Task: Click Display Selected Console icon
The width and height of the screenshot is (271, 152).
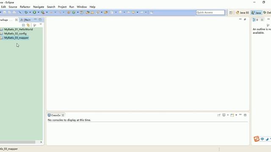Action: [x=224, y=115]
